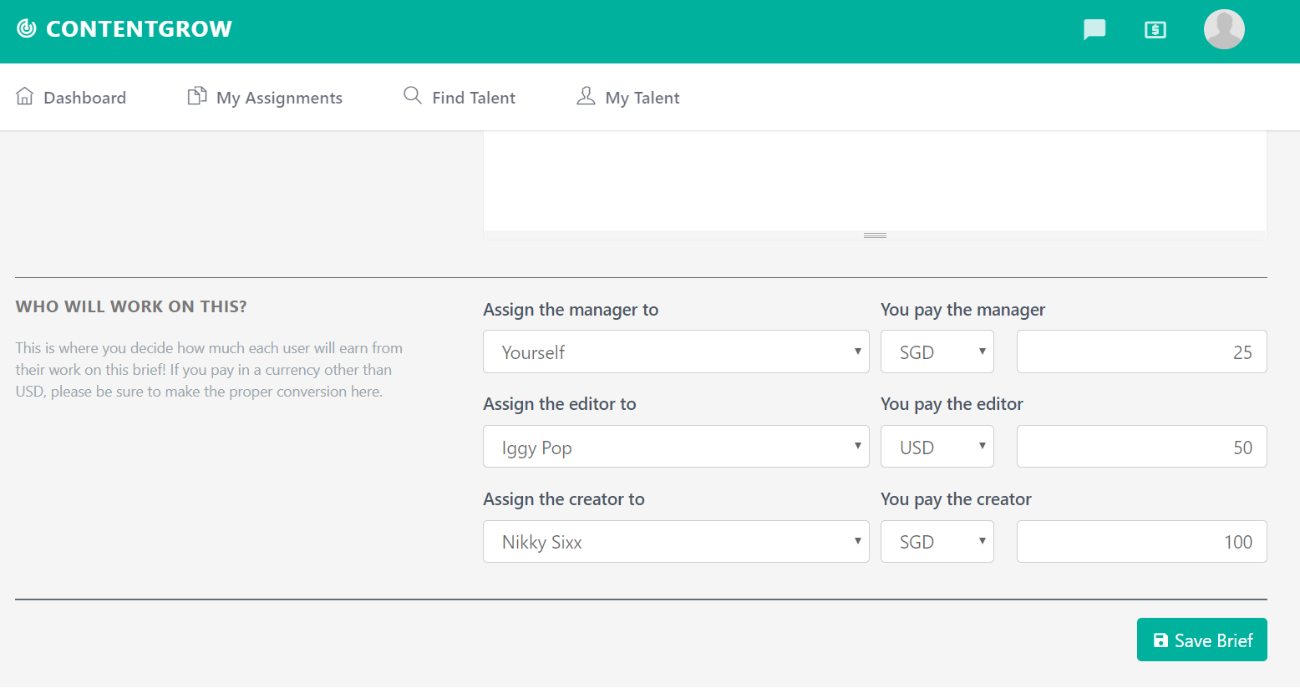Click Save Brief button
1300x693 pixels.
coord(1201,640)
